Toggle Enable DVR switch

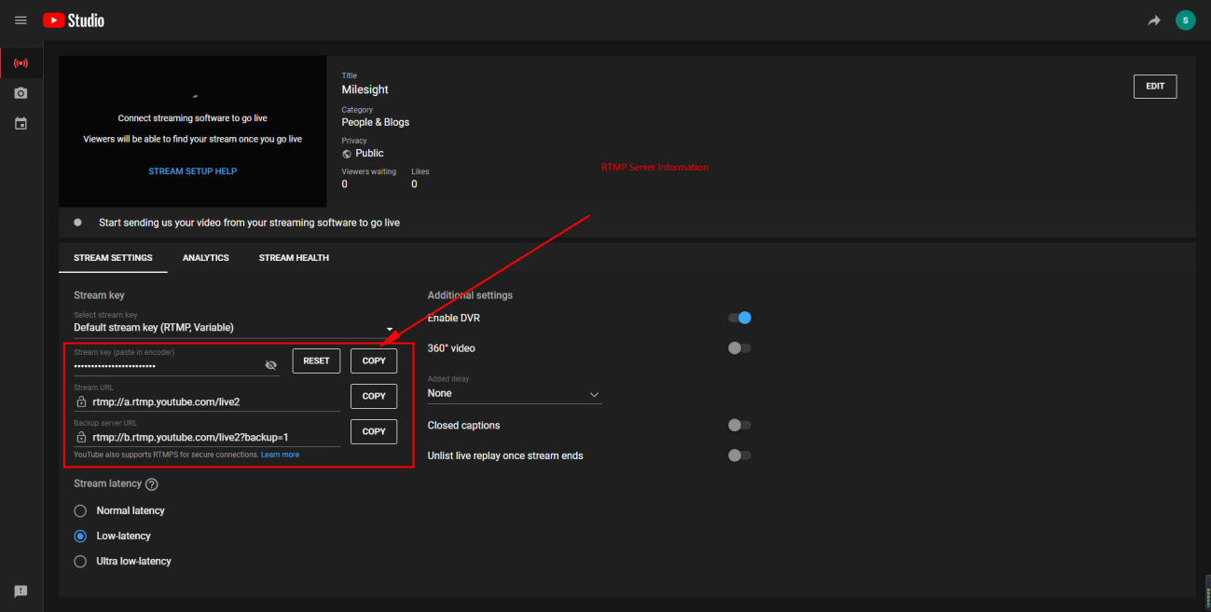pyautogui.click(x=739, y=318)
